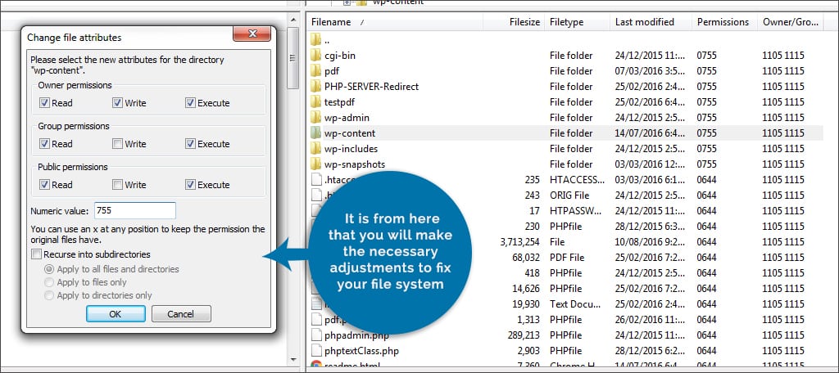Viewport: 839px width, 373px height.
Task: Select Apply to files only option
Action: 49,282
